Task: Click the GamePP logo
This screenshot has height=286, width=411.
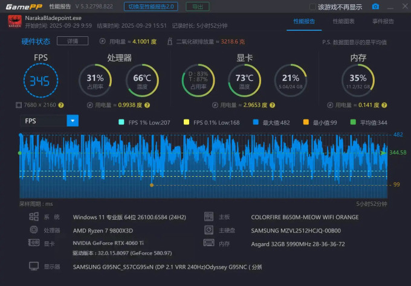Action: pos(24,7)
